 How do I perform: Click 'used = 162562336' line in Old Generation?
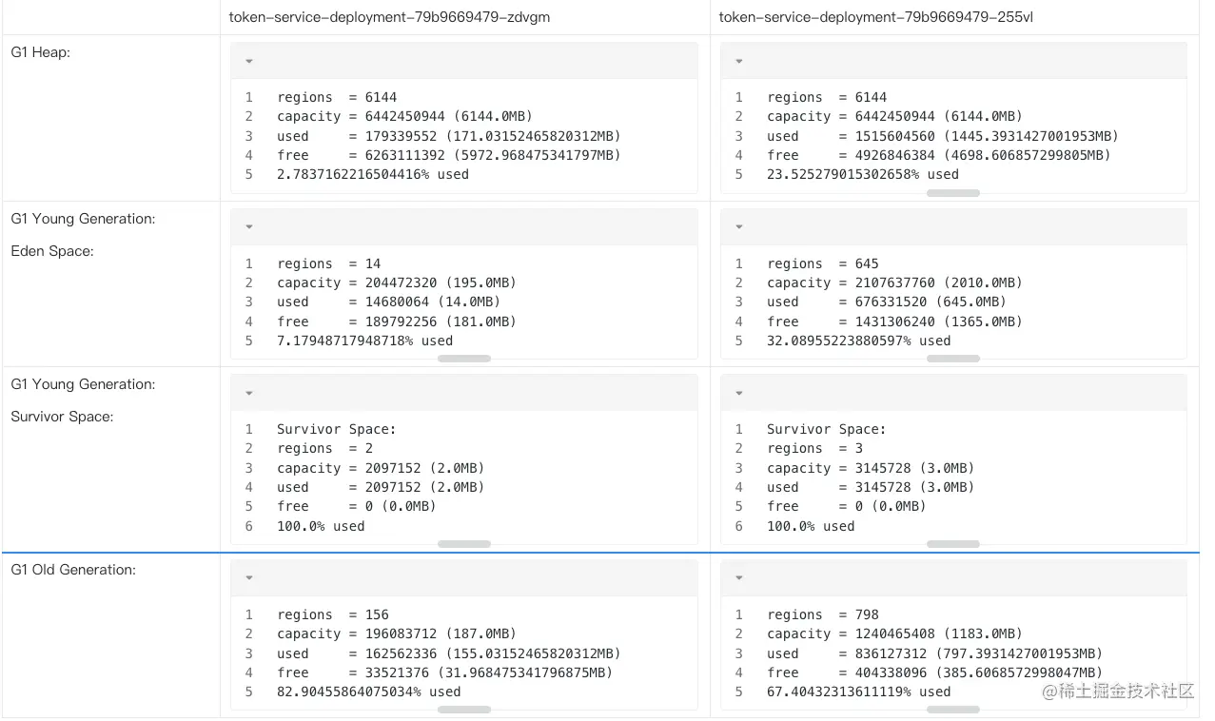449,653
